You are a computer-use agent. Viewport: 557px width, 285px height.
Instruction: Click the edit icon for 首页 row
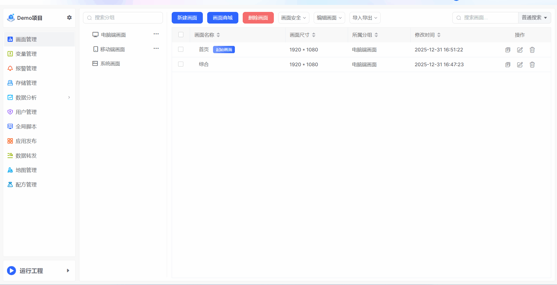pos(520,50)
